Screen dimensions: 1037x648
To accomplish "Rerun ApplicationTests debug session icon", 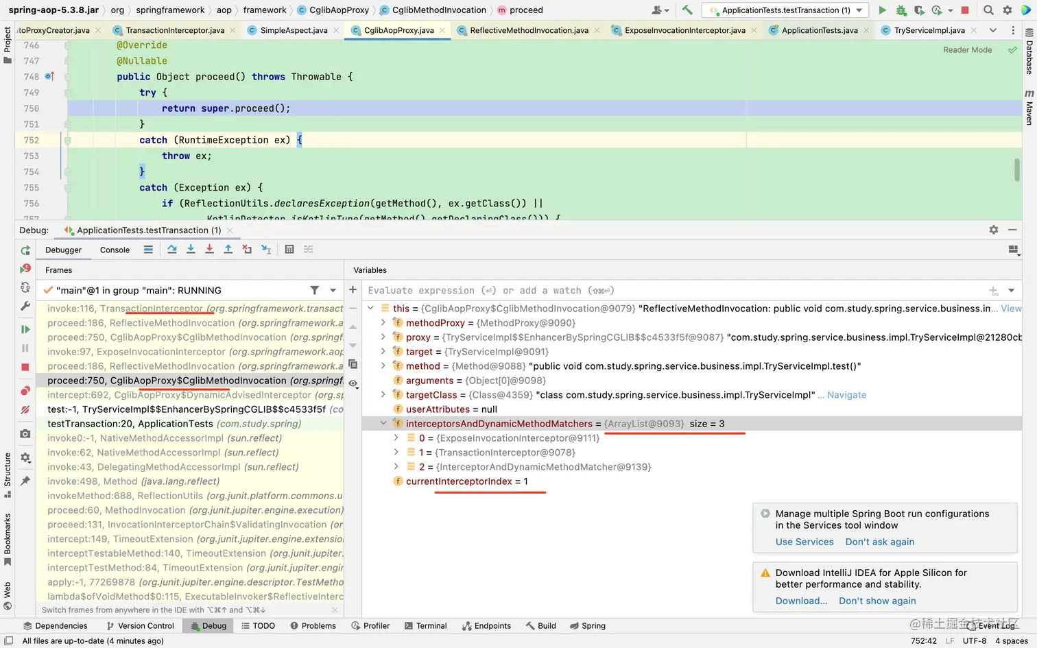I will coord(25,250).
